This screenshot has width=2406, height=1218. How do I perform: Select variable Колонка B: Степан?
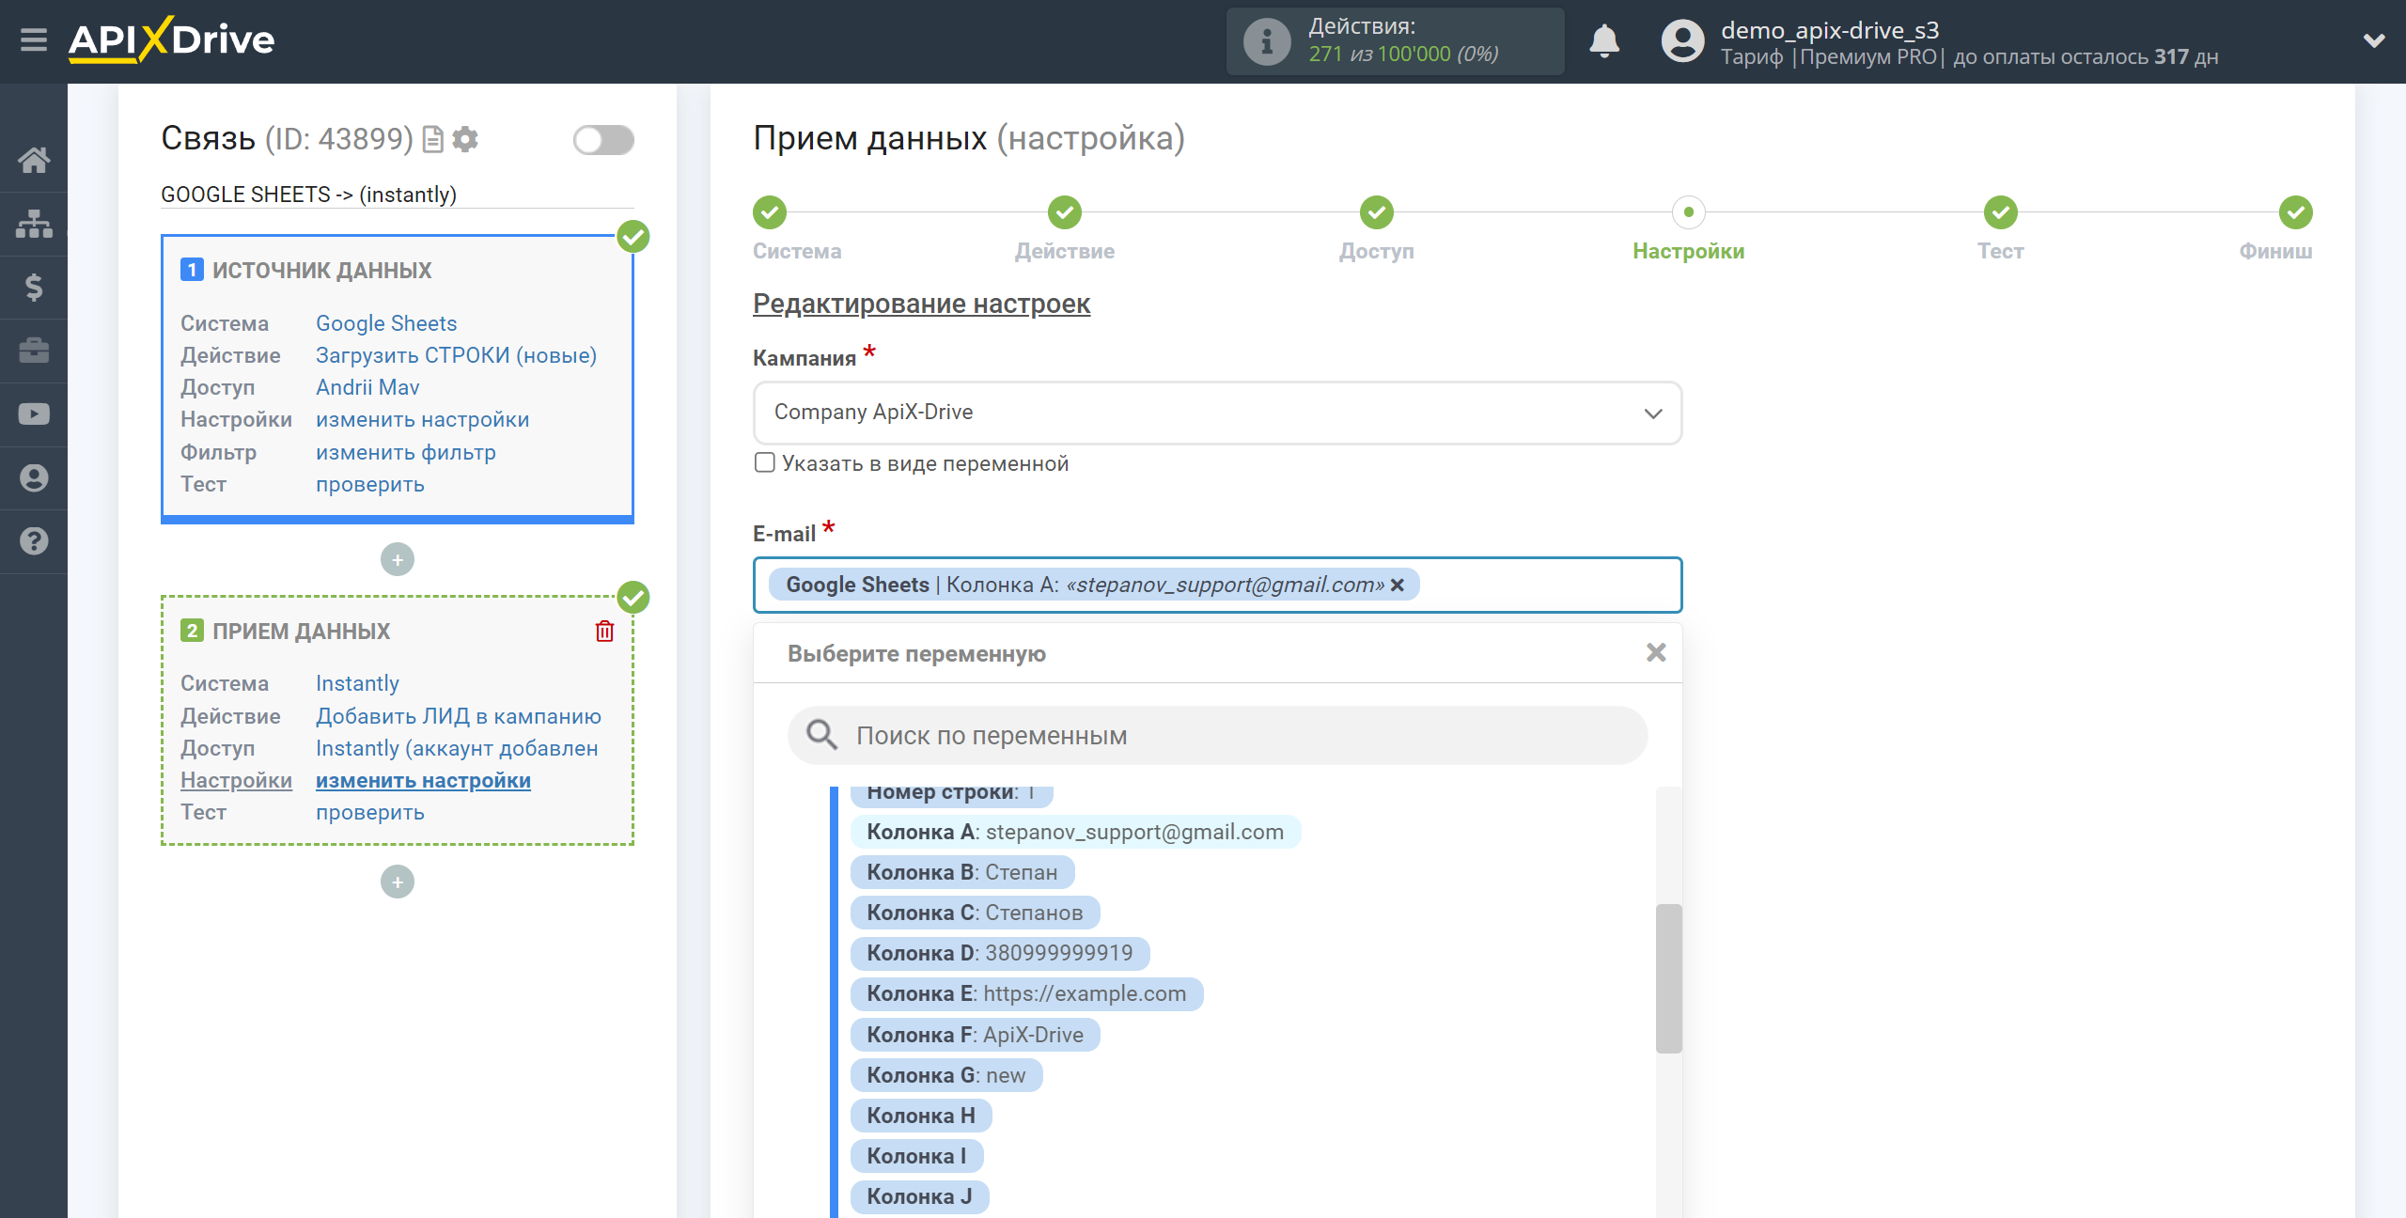pyautogui.click(x=962, y=872)
